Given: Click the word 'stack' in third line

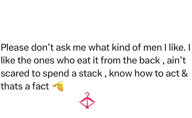Looking at the screenshot, I should (x=91, y=73).
